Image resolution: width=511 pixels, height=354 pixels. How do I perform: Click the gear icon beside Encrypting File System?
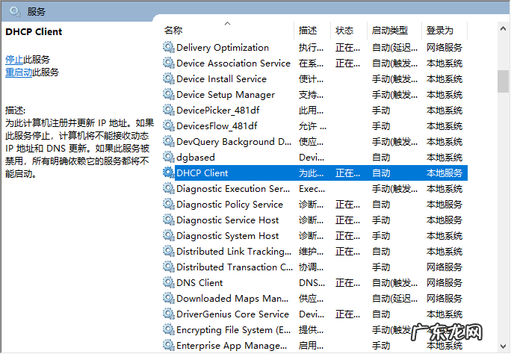click(x=169, y=329)
